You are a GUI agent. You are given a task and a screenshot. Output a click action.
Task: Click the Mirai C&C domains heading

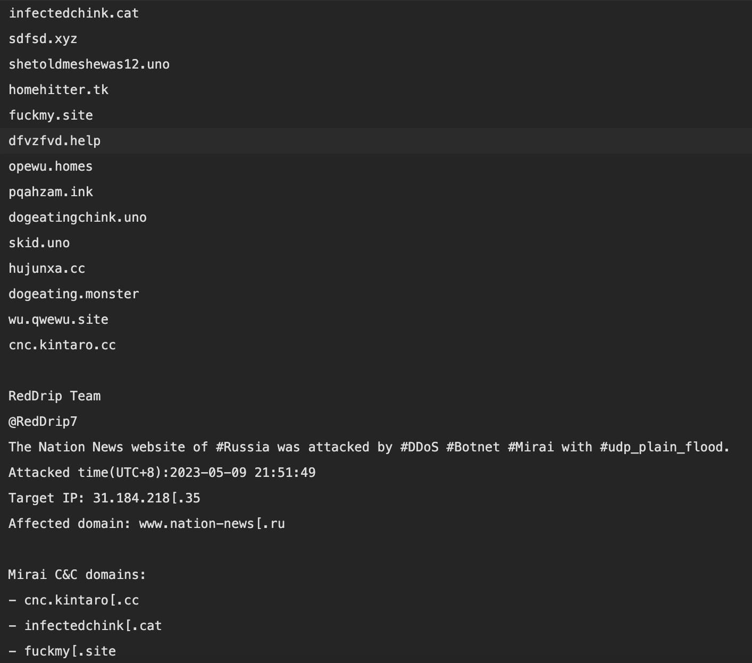point(77,575)
